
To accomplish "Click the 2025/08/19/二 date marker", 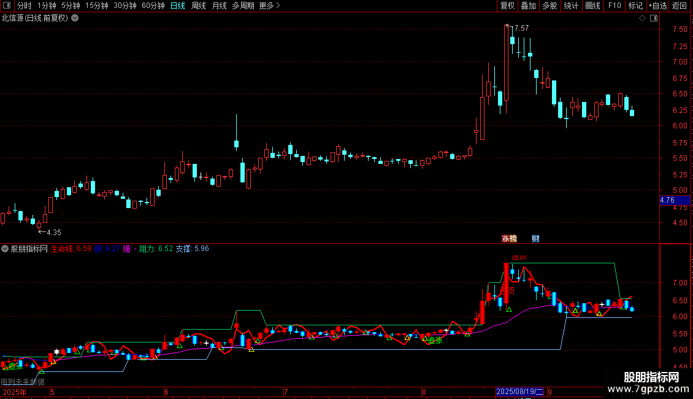I will tap(520, 392).
